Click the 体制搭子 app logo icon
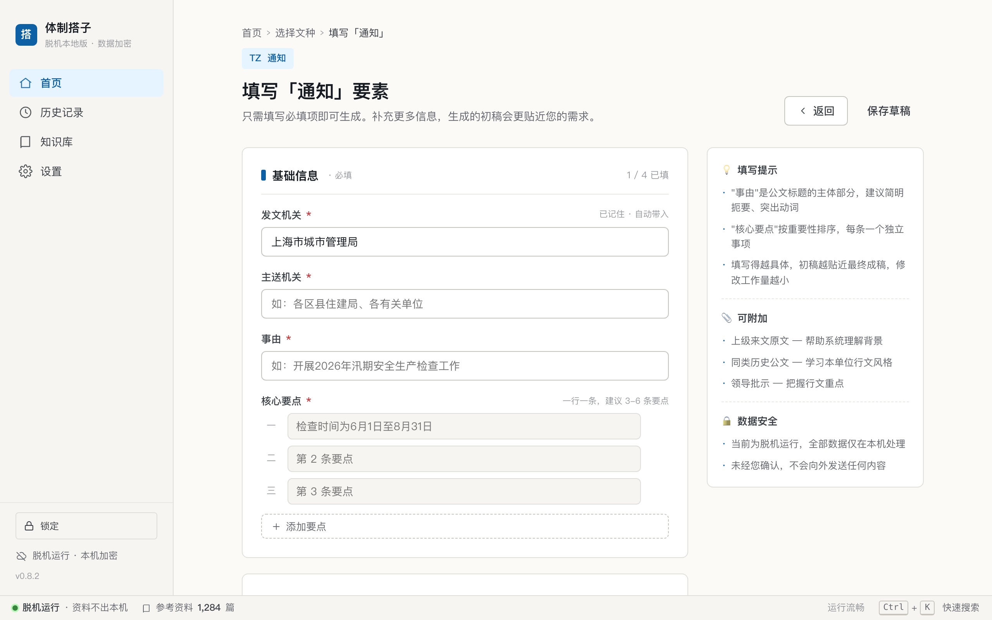Viewport: 992px width, 620px height. click(26, 34)
